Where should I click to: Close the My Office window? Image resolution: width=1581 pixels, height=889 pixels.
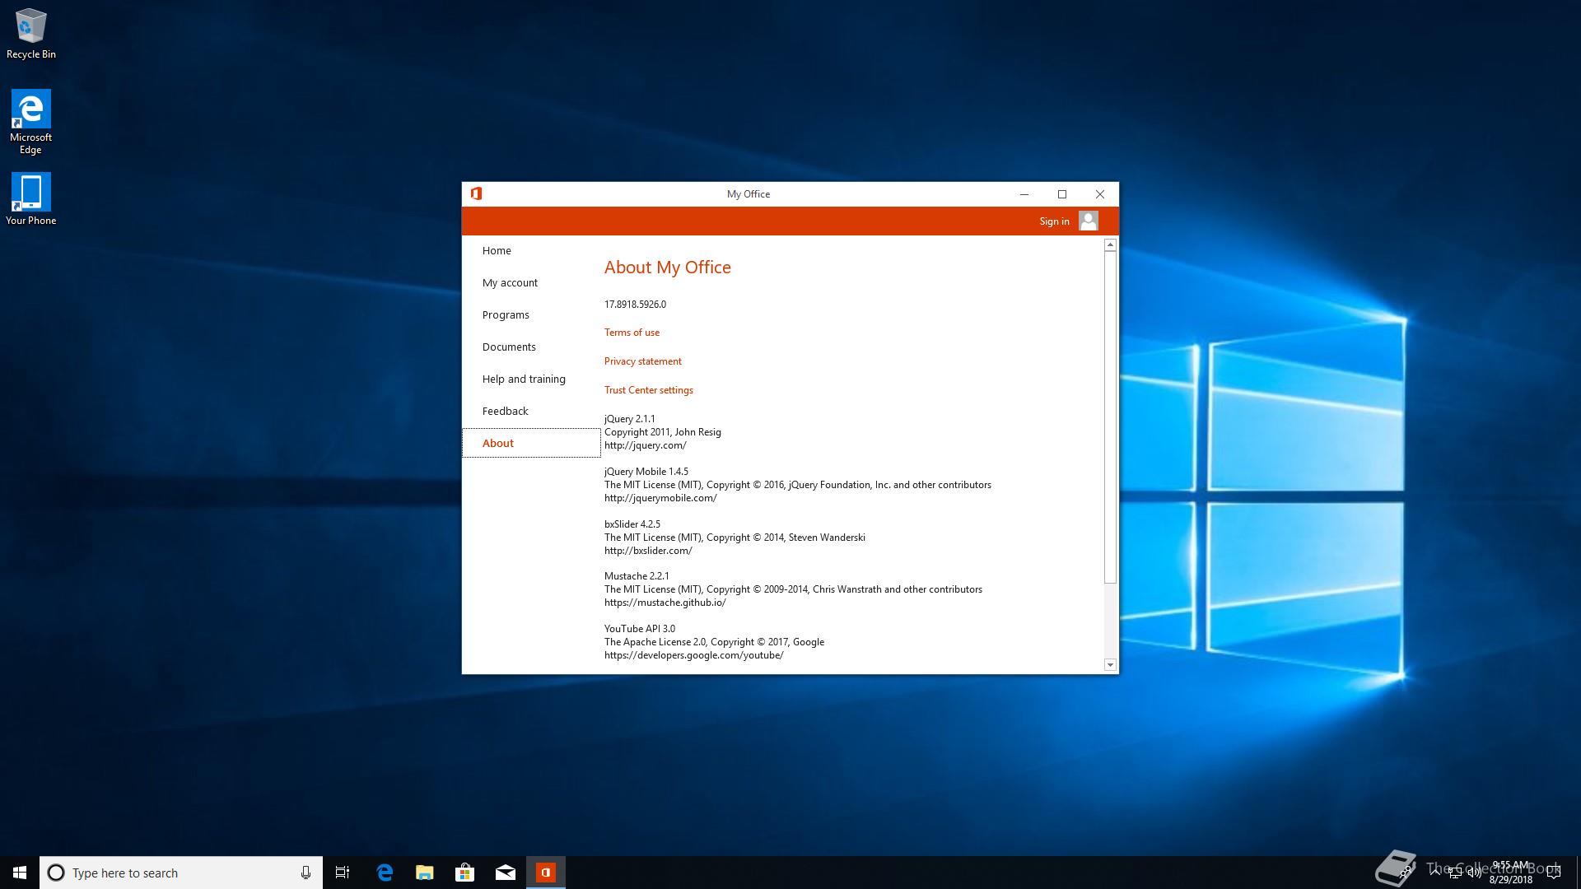pyautogui.click(x=1100, y=194)
